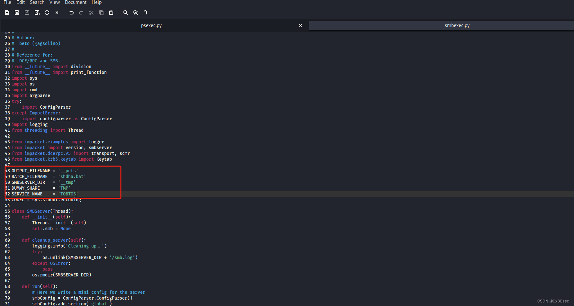Open the Search menu
Screen dimensions: 574x306
37,2
